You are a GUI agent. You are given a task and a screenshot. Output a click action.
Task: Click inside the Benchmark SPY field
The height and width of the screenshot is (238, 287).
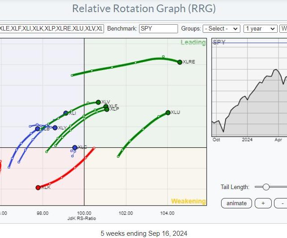(158, 28)
